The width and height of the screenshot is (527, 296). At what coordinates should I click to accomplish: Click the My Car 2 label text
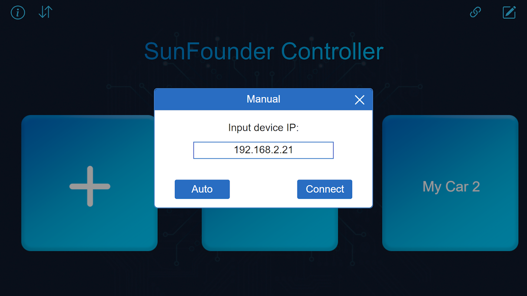coord(451,186)
